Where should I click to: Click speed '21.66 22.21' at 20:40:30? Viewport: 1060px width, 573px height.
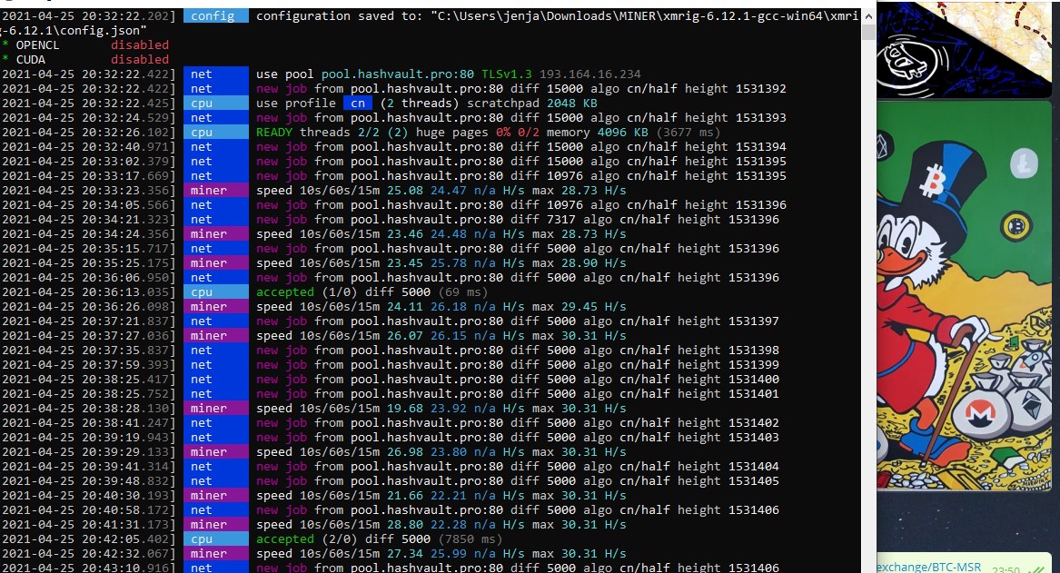click(x=427, y=495)
